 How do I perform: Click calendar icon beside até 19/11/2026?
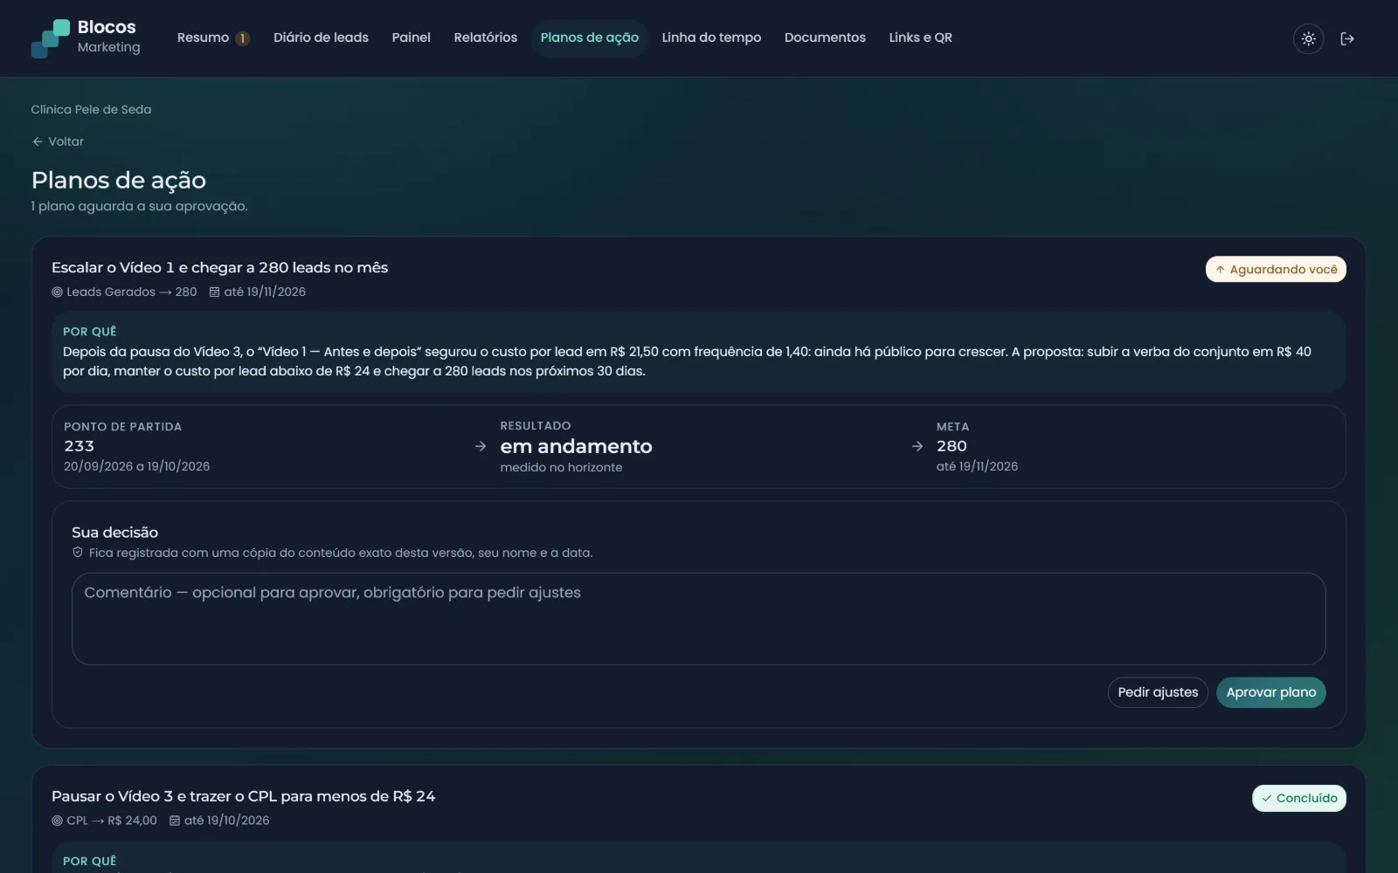[214, 292]
